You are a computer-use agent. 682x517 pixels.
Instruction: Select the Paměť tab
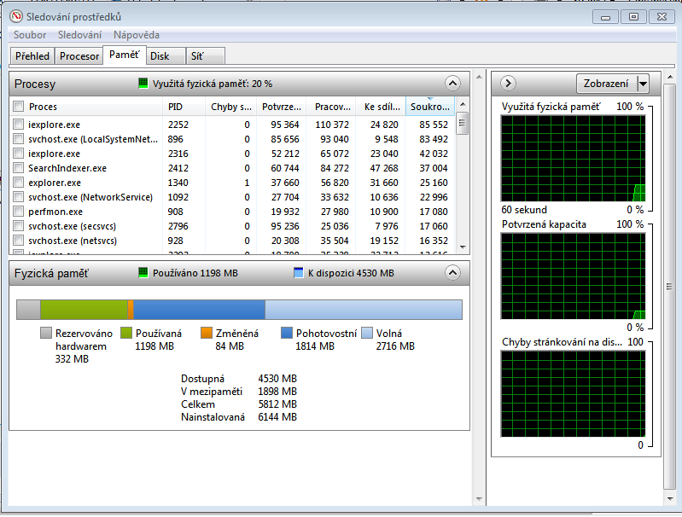[125, 55]
